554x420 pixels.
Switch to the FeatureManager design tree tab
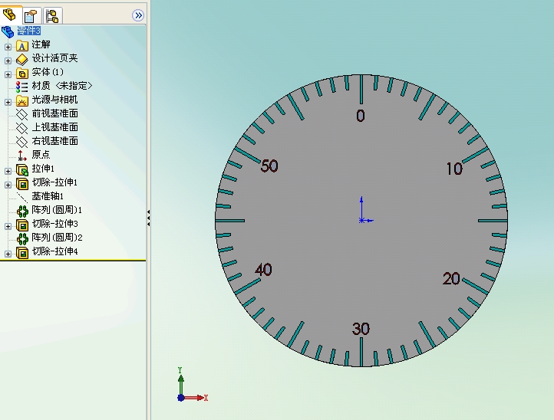tap(10, 15)
